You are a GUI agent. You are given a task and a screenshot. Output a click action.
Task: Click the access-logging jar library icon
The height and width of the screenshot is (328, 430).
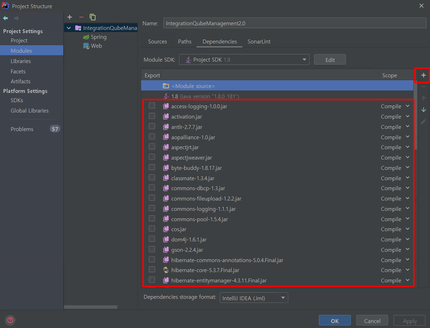[166, 106]
